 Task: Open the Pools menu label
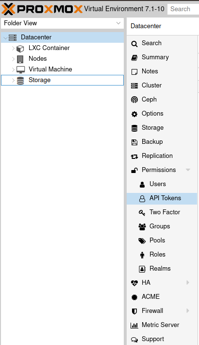(157, 240)
